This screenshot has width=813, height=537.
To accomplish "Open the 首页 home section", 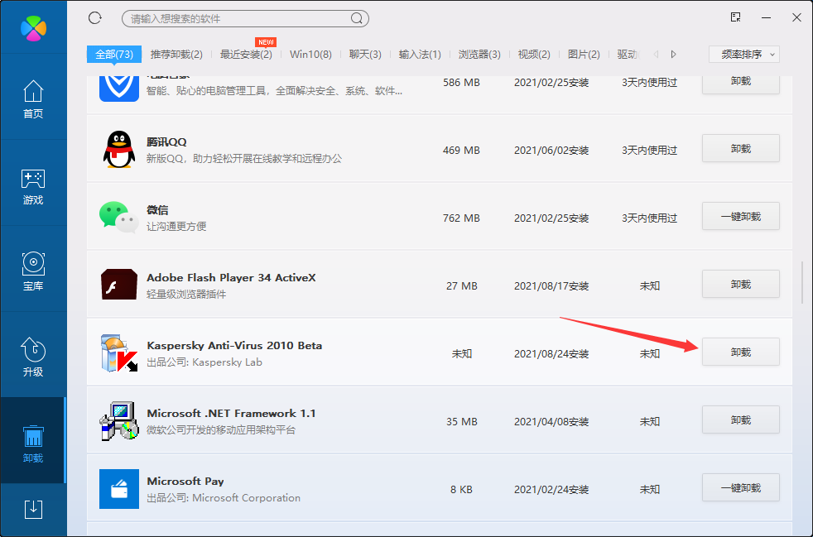I will [33, 99].
